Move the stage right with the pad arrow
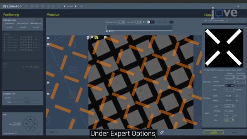Image resolution: width=247 pixels, height=139 pixels. (35, 124)
